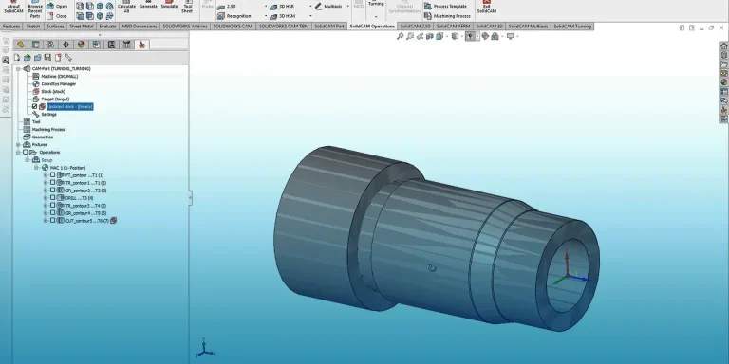Check TR_contour1 T1 operation checkbox

click(52, 183)
